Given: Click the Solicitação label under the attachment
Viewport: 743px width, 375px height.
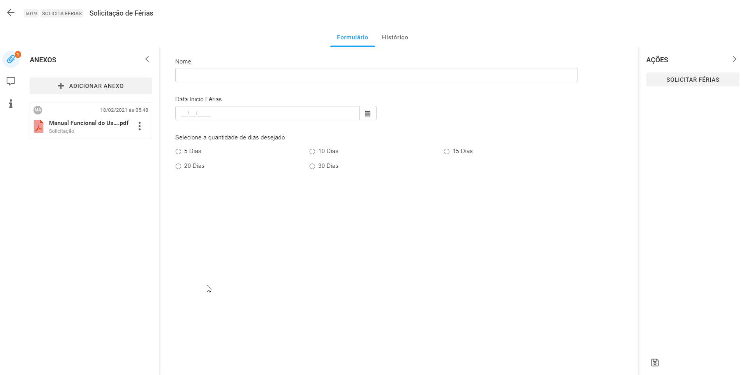Looking at the screenshot, I should [x=62, y=131].
